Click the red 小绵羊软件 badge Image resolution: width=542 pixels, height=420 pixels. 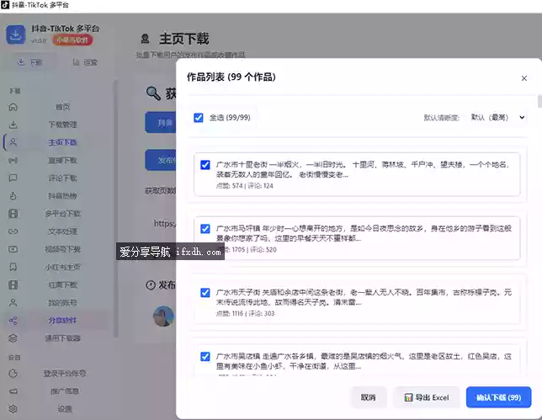click(72, 40)
